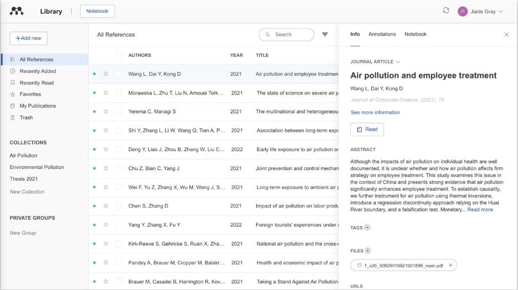Screen dimensions: 518x290
Task: Close the Info side panel
Action: [506, 34]
